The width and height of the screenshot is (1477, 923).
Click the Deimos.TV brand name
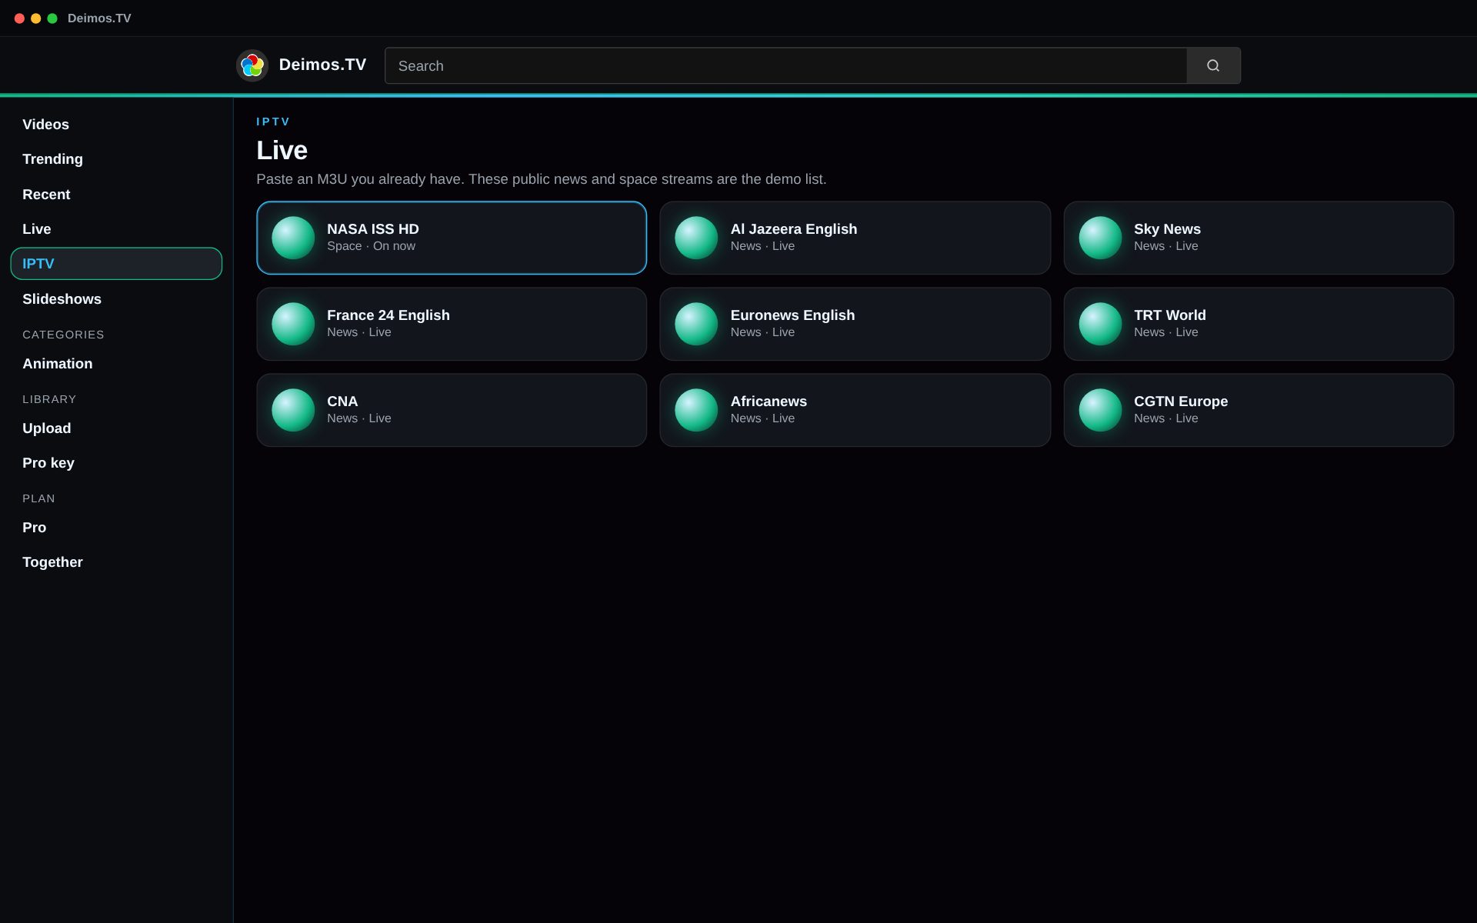click(322, 65)
